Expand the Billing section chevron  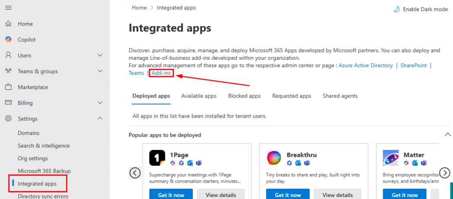(x=100, y=103)
